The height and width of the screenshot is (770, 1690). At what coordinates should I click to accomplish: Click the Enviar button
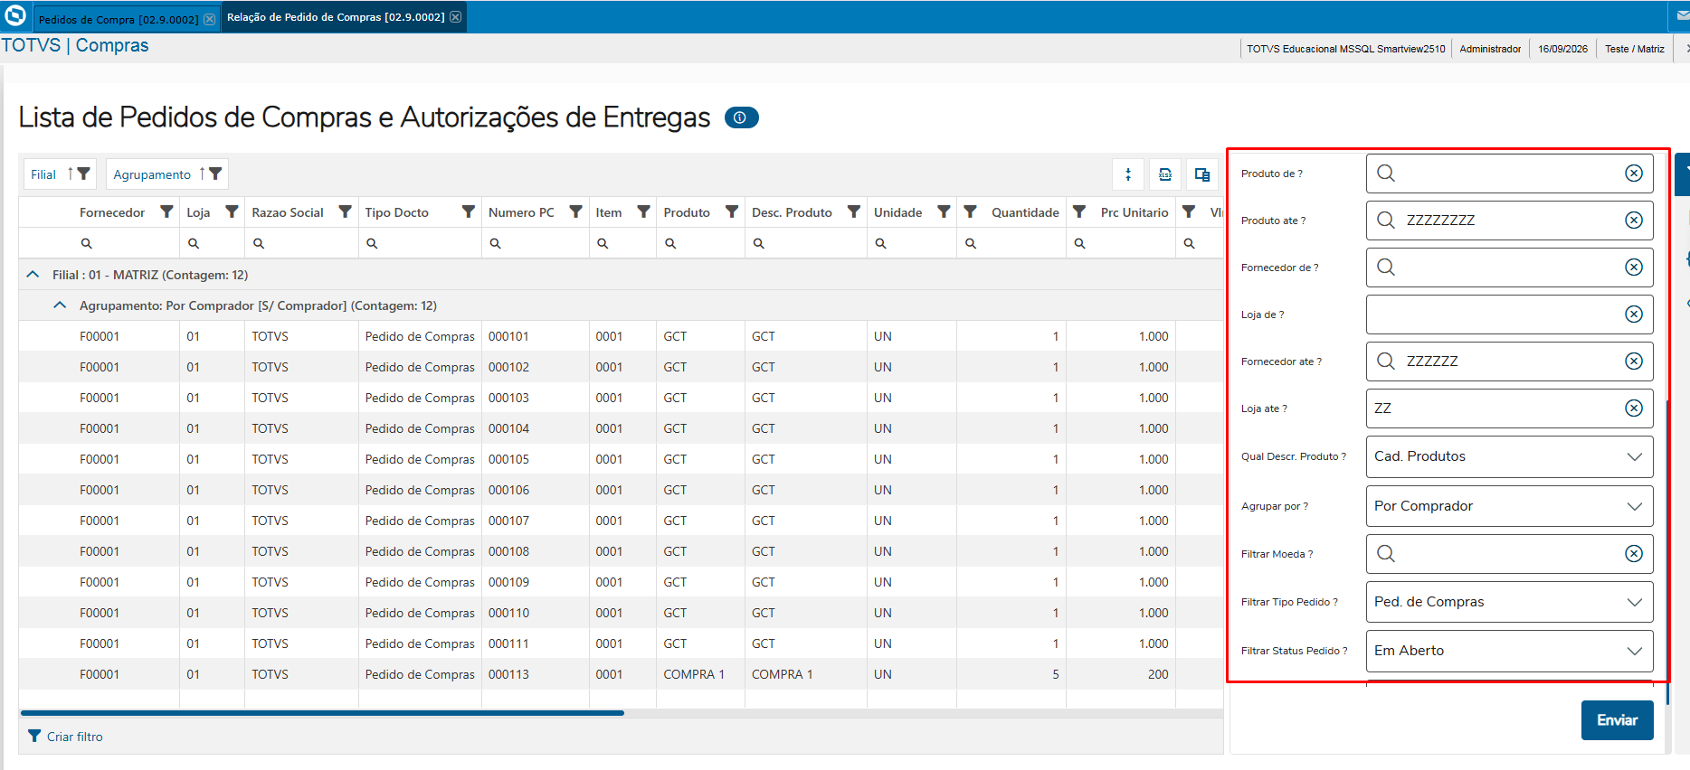(x=1617, y=720)
